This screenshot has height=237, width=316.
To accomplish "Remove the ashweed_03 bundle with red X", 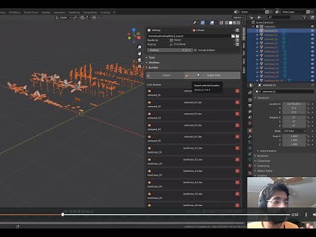I will pos(238,114).
